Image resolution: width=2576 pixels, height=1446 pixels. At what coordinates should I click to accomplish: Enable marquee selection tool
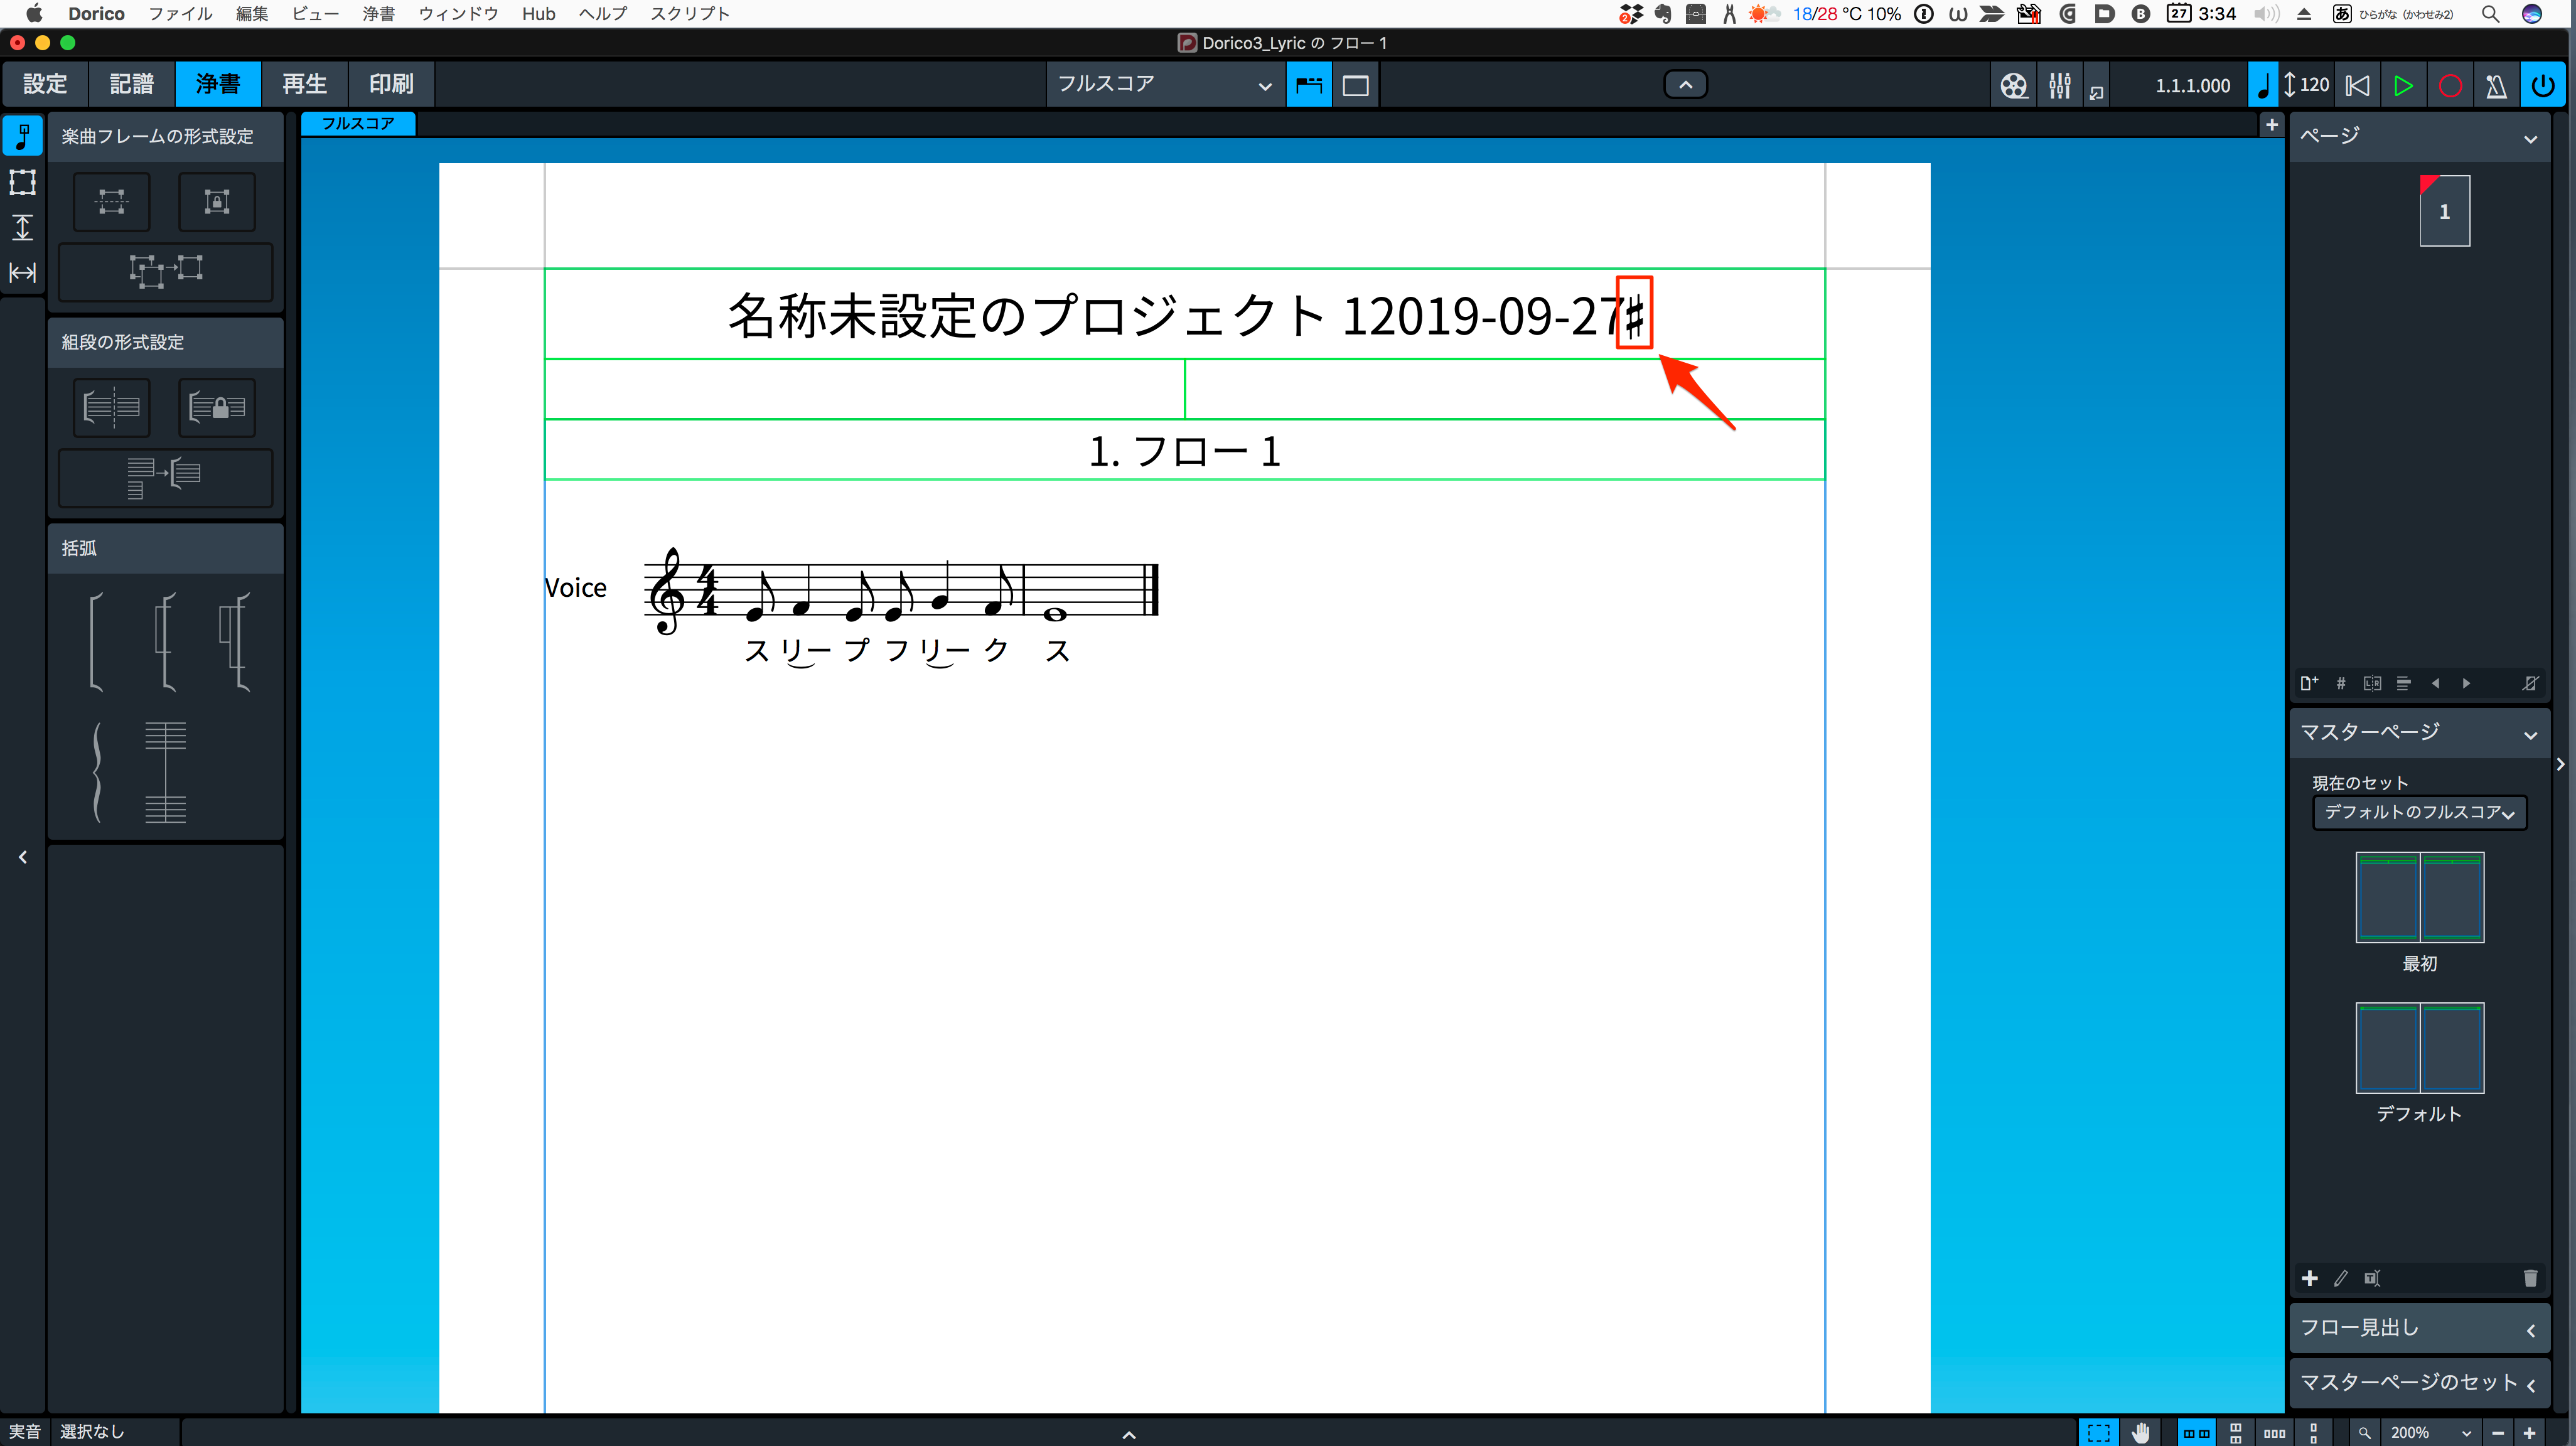tap(2099, 1432)
